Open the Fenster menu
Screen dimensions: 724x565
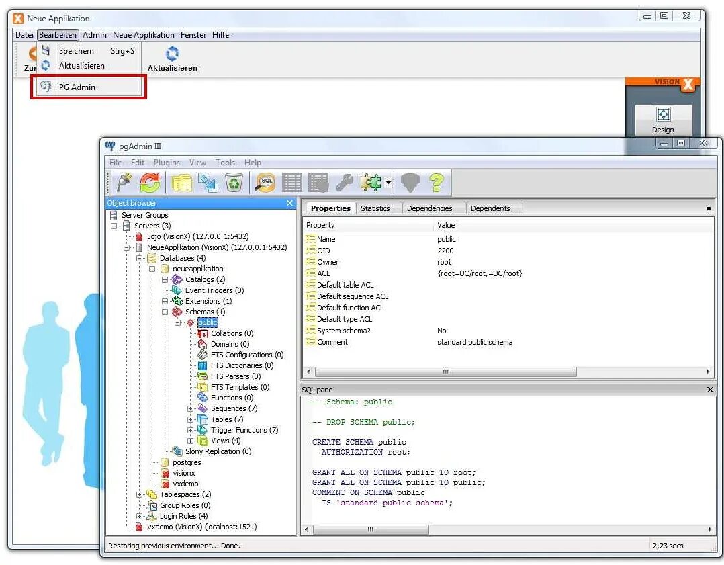point(193,35)
